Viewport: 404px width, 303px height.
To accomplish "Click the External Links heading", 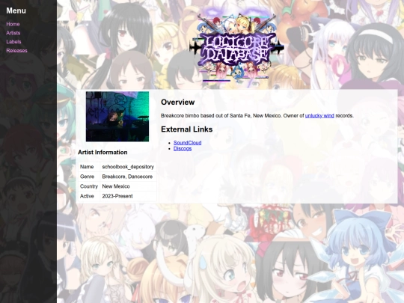I will [x=187, y=129].
